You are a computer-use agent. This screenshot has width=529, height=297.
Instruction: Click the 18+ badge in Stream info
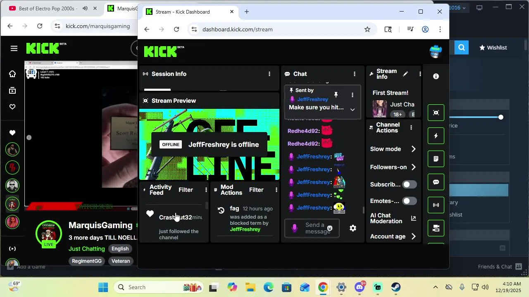click(398, 114)
